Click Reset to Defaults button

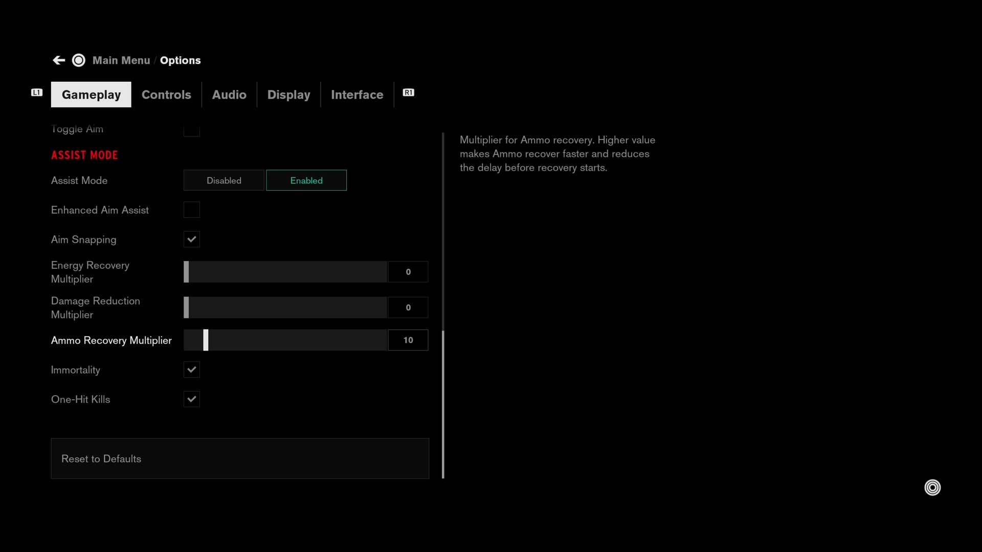pyautogui.click(x=240, y=458)
